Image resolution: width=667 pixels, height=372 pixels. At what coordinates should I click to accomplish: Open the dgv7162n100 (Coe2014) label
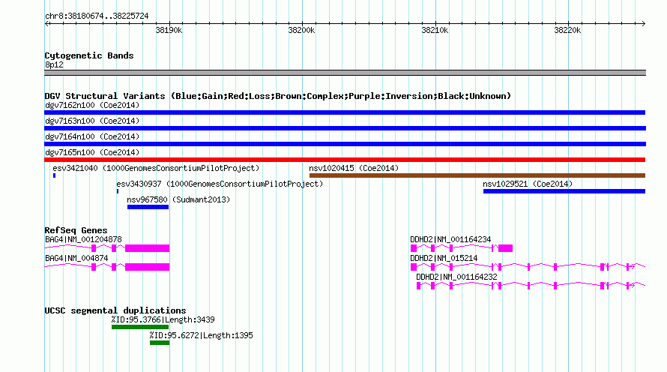coord(92,105)
